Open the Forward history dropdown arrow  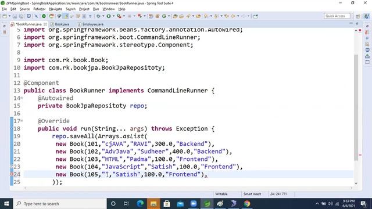pos(248,16)
